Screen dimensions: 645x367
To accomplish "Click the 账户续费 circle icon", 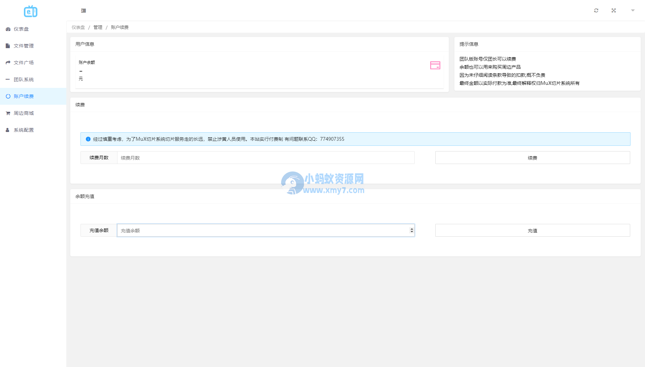I will click(x=8, y=96).
